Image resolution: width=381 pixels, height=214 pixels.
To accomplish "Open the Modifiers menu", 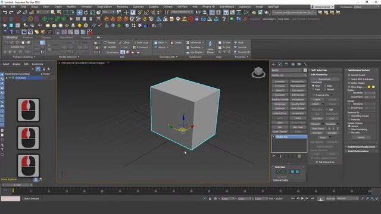I will (x=71, y=7).
